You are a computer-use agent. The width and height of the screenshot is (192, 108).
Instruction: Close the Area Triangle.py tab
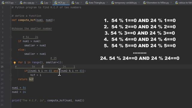point(107,3)
